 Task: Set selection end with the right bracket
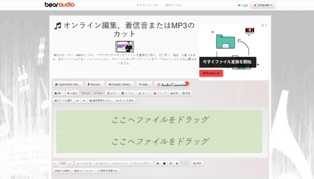pos(187,163)
